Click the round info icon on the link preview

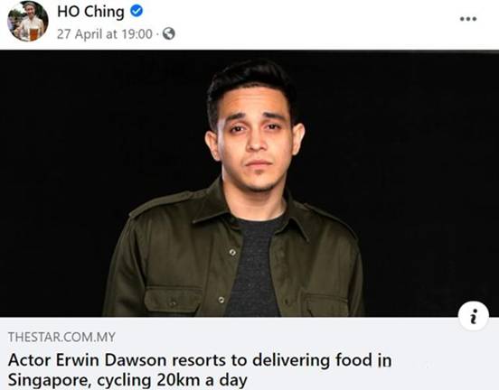pyautogui.click(x=474, y=316)
